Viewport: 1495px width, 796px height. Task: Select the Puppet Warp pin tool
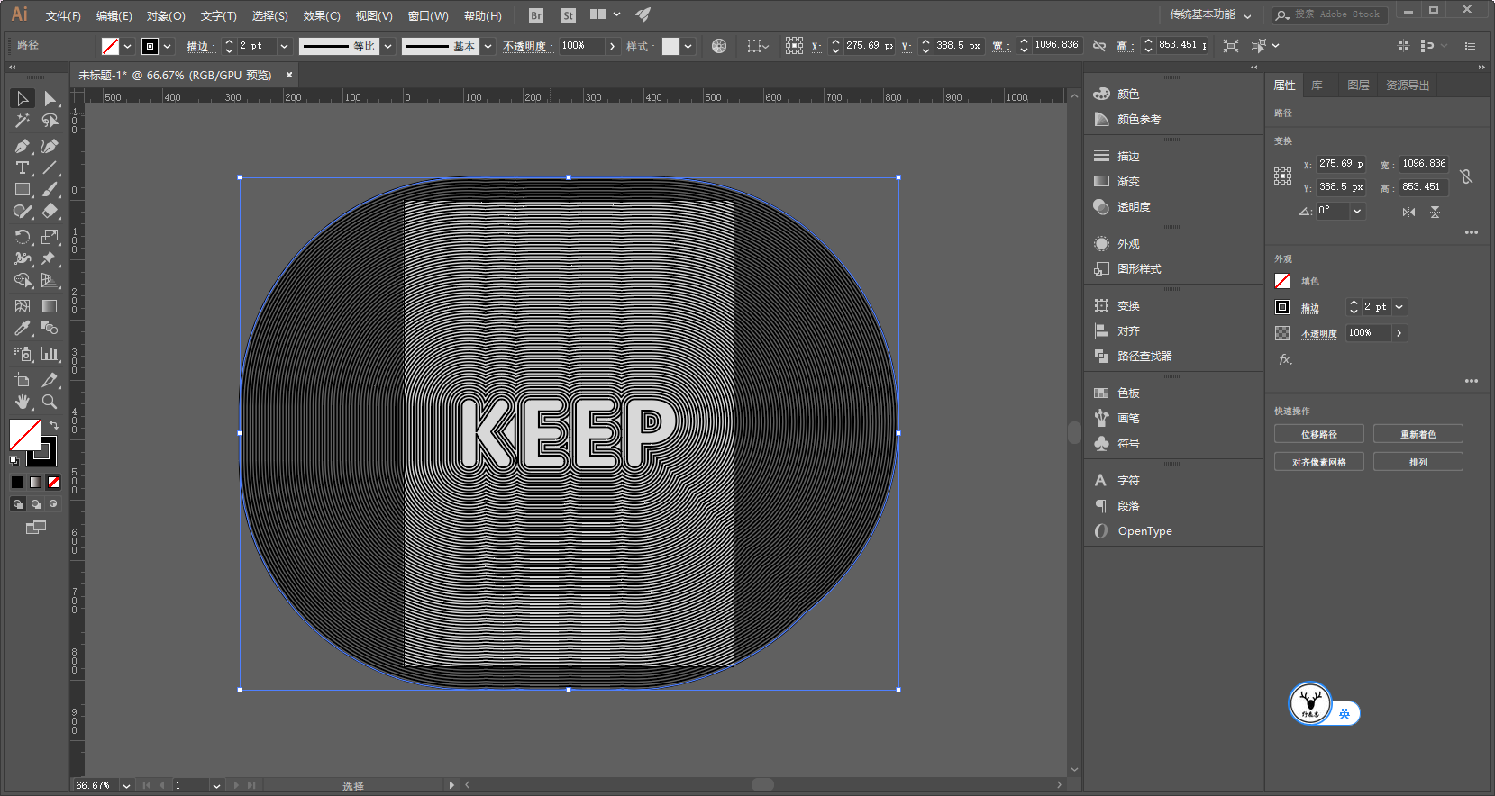point(50,258)
